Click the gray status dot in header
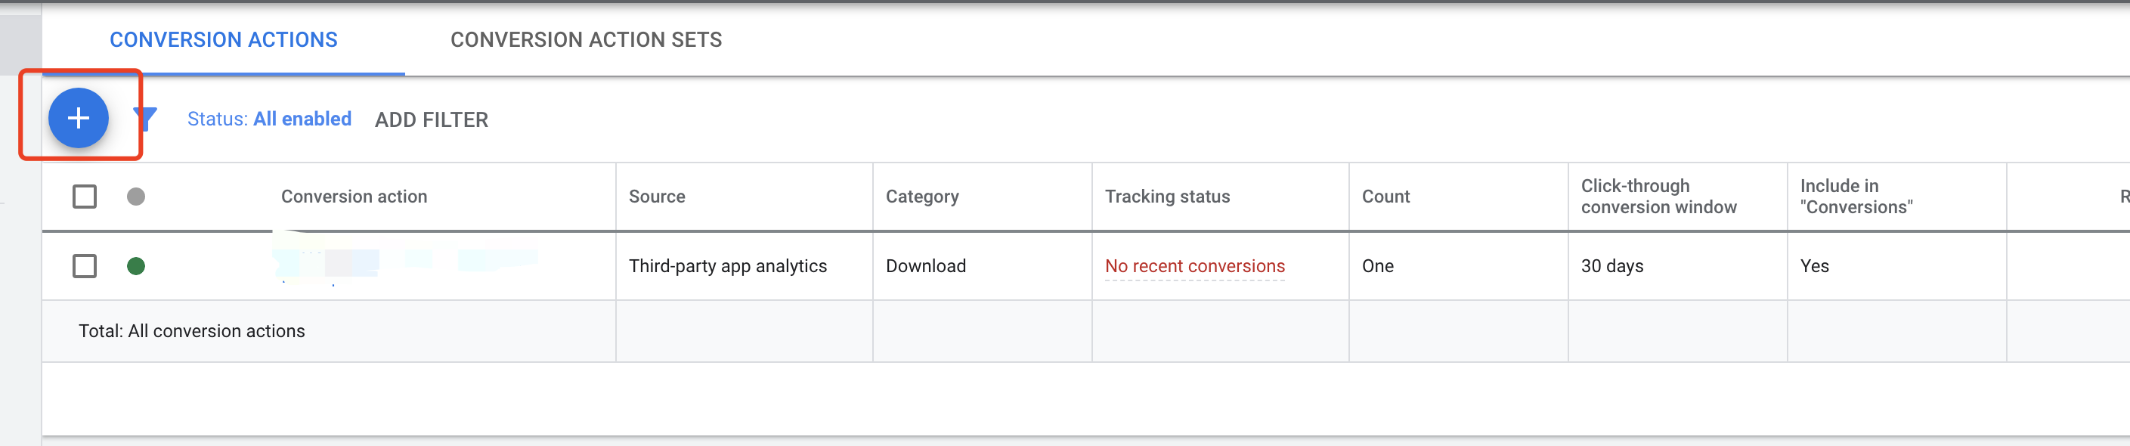 pyautogui.click(x=137, y=197)
